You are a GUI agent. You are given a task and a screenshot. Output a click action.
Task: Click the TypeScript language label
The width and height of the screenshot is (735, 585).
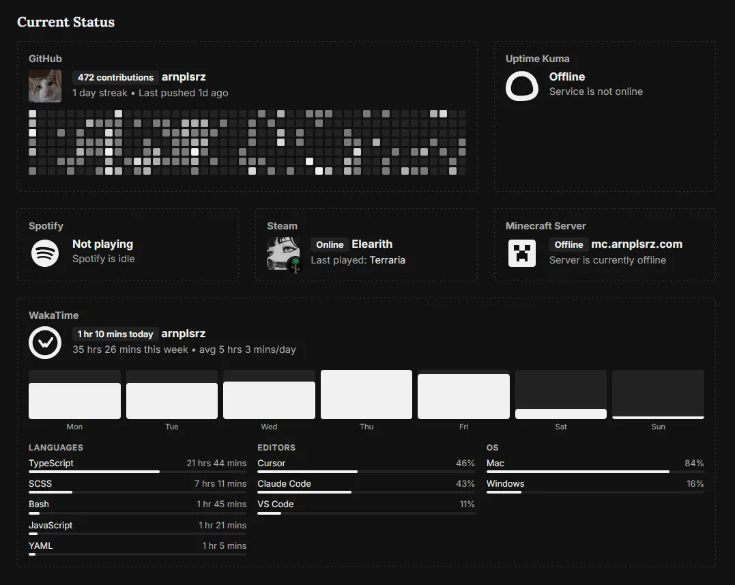click(51, 463)
